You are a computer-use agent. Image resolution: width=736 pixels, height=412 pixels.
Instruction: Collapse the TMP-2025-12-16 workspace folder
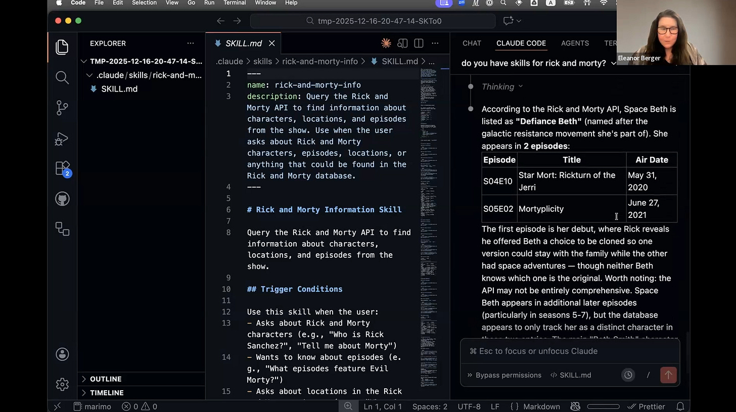pos(142,61)
